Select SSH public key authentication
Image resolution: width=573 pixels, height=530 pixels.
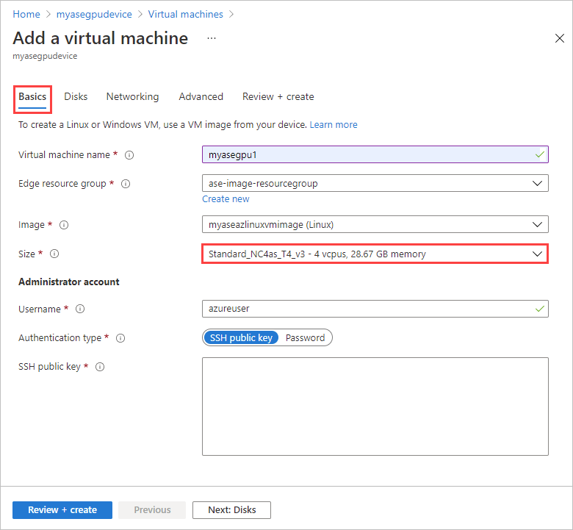pos(241,338)
